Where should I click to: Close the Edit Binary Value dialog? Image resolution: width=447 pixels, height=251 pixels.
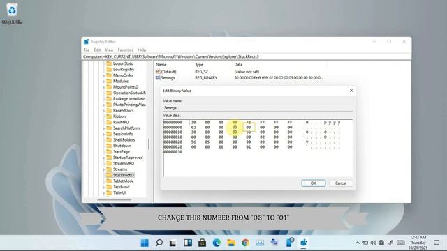coord(351,91)
